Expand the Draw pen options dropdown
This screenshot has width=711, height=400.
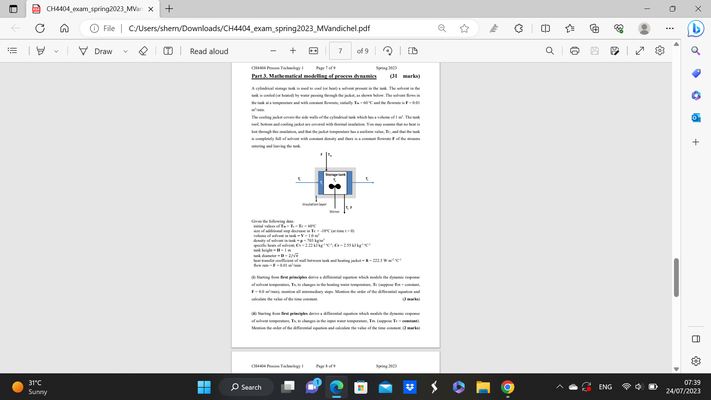click(x=125, y=51)
